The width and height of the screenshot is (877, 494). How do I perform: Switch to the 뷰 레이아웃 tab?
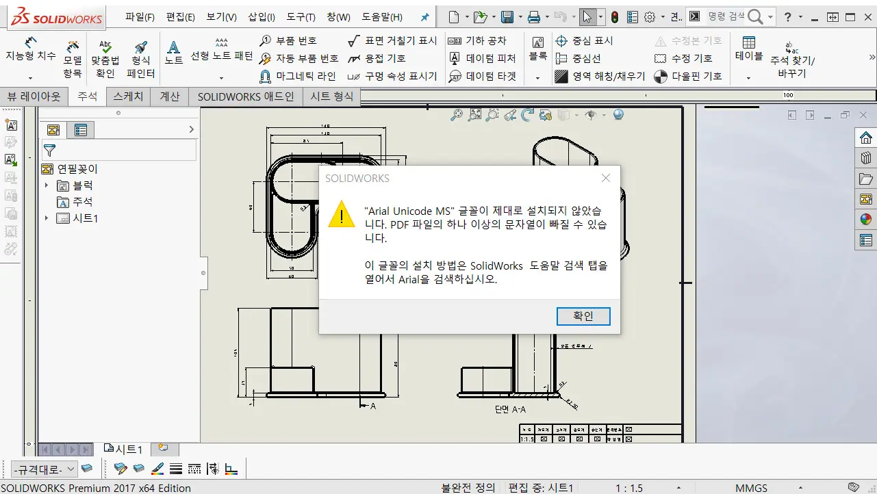34,96
